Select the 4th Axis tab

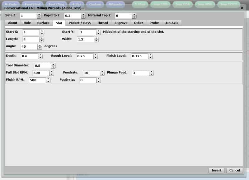coord(172,23)
